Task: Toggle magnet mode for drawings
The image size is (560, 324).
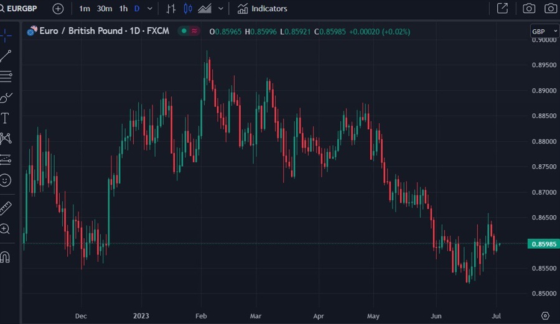Action: pyautogui.click(x=6, y=256)
